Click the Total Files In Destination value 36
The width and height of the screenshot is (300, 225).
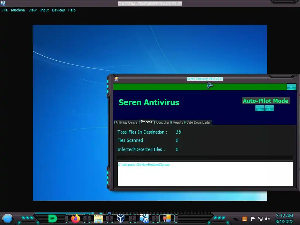tap(178, 132)
